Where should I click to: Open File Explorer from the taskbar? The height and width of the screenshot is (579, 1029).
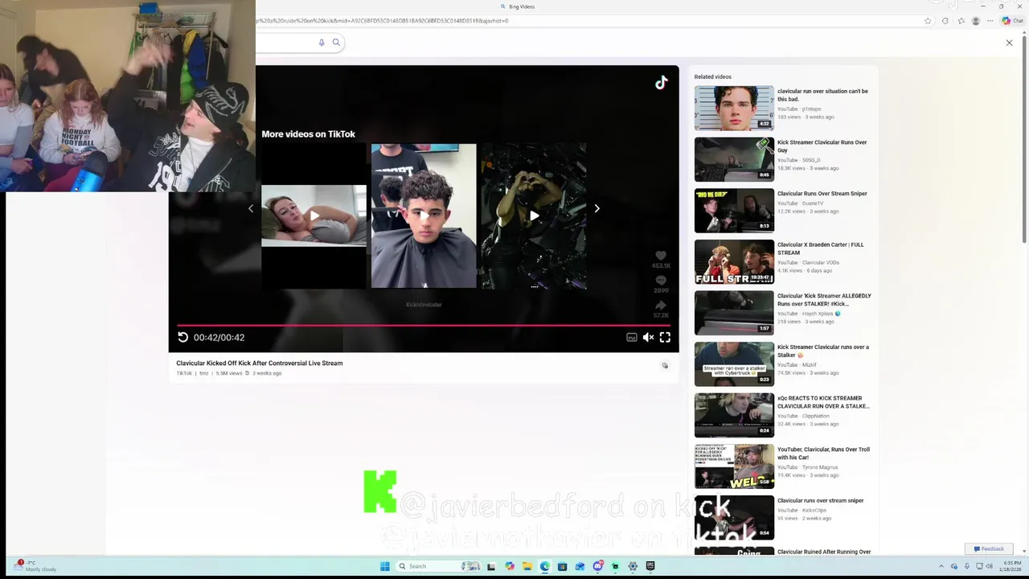tap(527, 566)
